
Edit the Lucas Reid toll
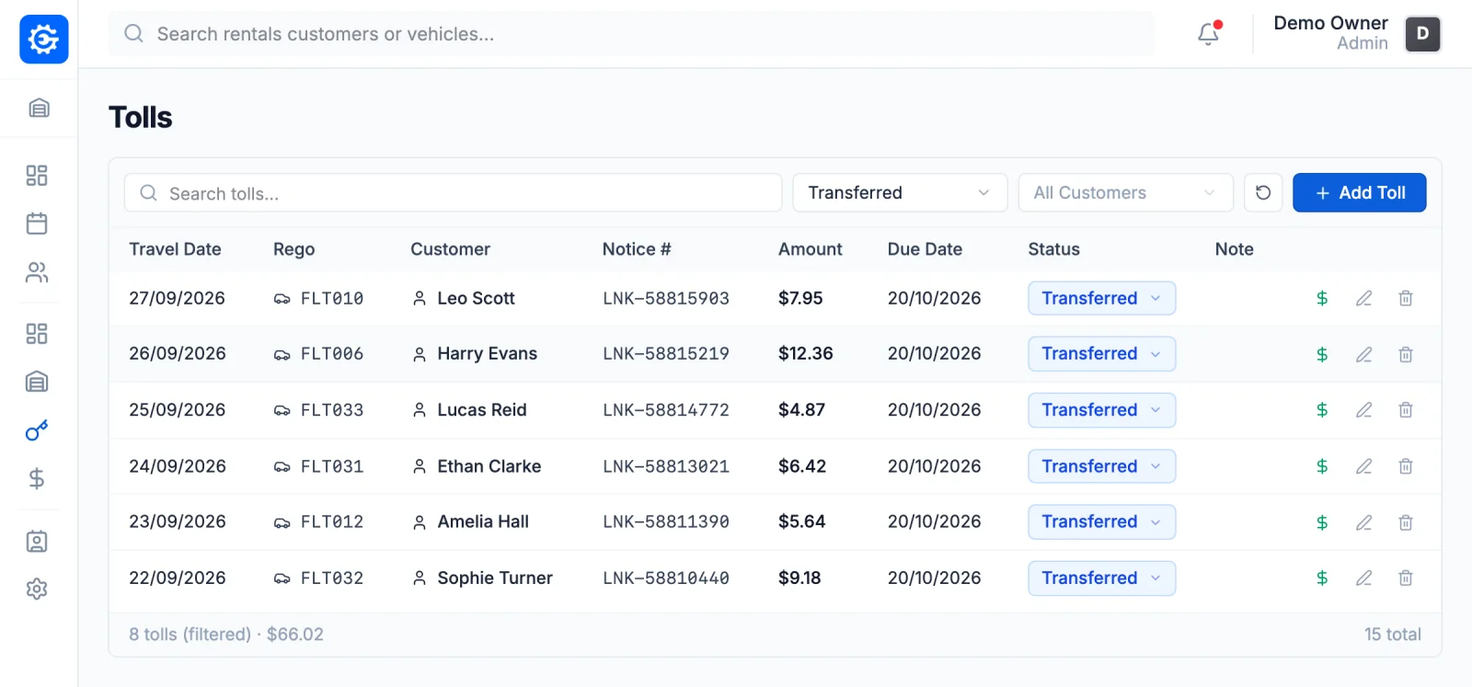(1364, 410)
